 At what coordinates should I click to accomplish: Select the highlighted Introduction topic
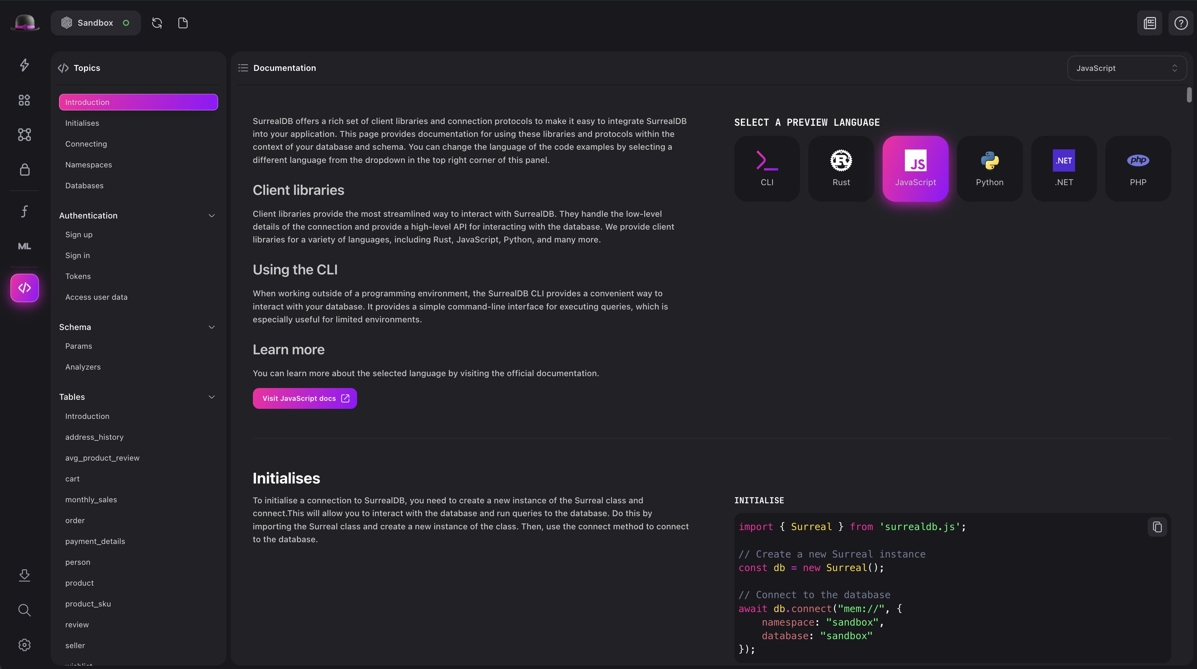click(x=139, y=102)
